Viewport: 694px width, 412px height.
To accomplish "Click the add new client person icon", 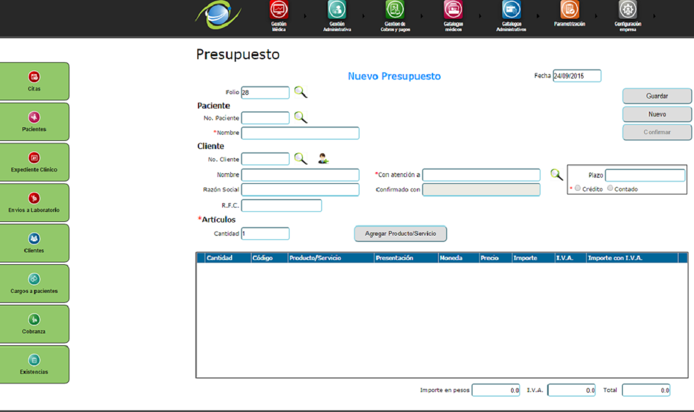I will (x=323, y=159).
